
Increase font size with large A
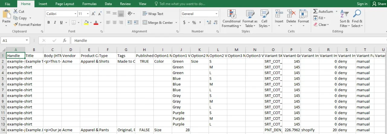coord(93,14)
